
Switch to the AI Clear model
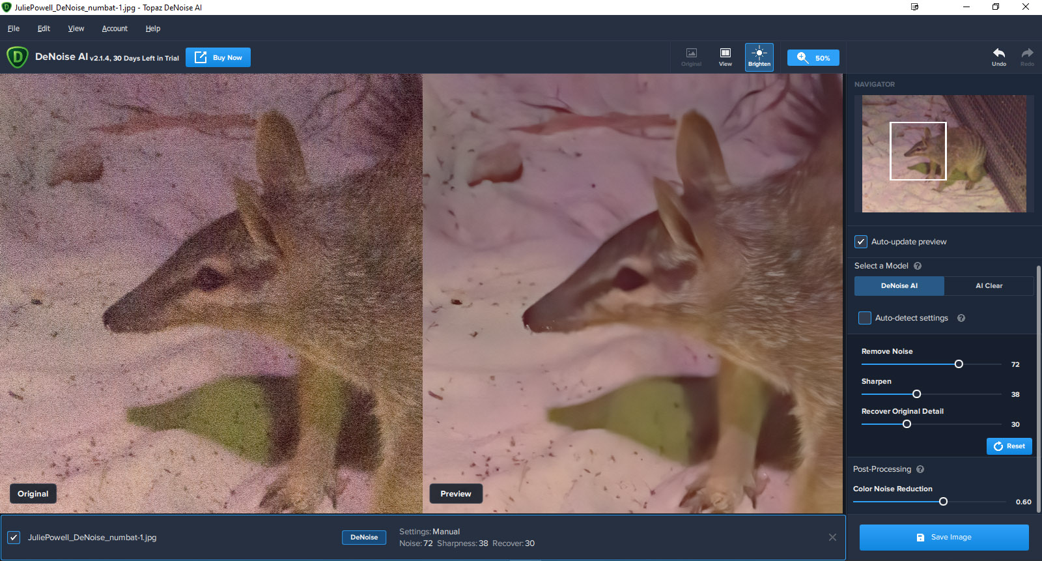tap(989, 285)
